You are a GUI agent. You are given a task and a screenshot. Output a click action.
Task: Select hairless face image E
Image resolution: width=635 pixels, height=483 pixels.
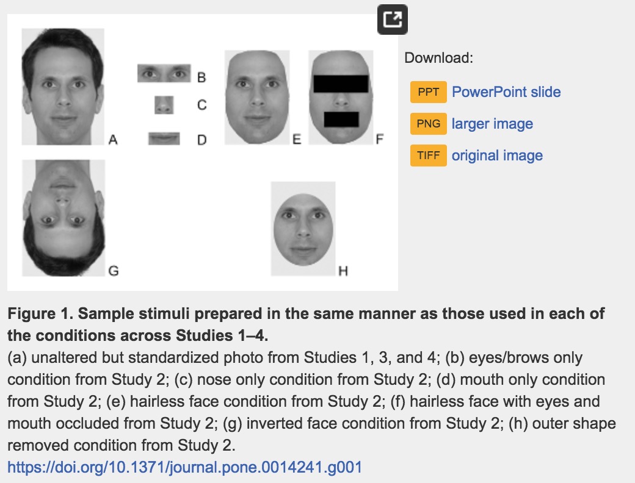(x=256, y=97)
